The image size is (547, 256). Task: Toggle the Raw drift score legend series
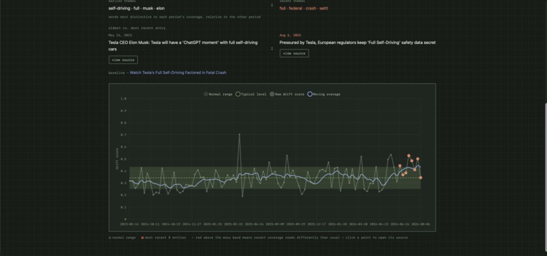(287, 94)
